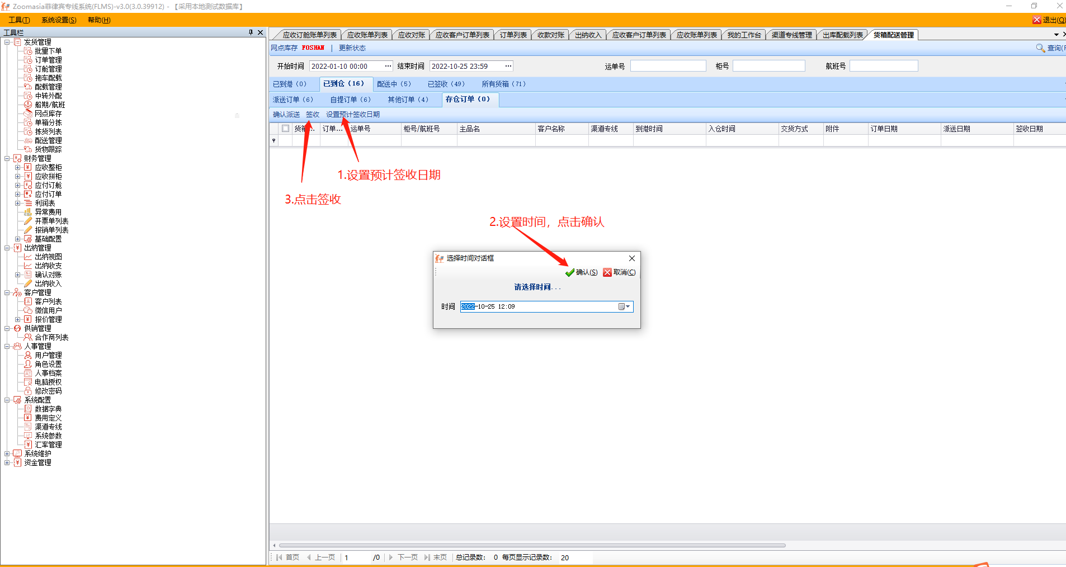1066x567 pixels.
Task: Click the 用户管理 user icon in tree
Action: click(x=28, y=356)
